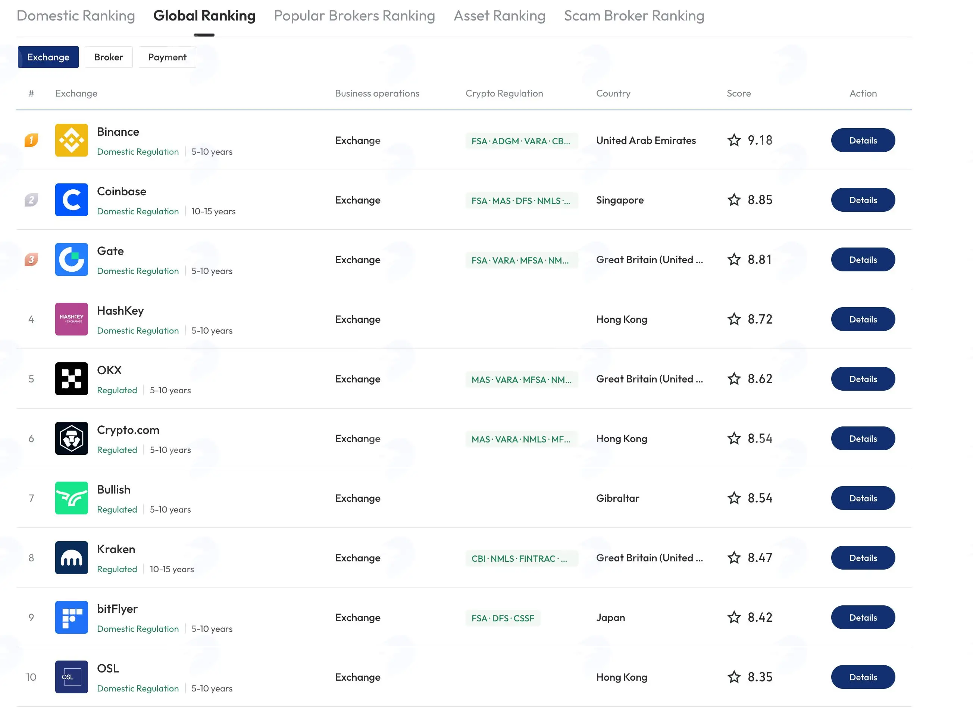Click the Binance exchange name
Viewport: 973px width, 709px height.
pos(118,132)
